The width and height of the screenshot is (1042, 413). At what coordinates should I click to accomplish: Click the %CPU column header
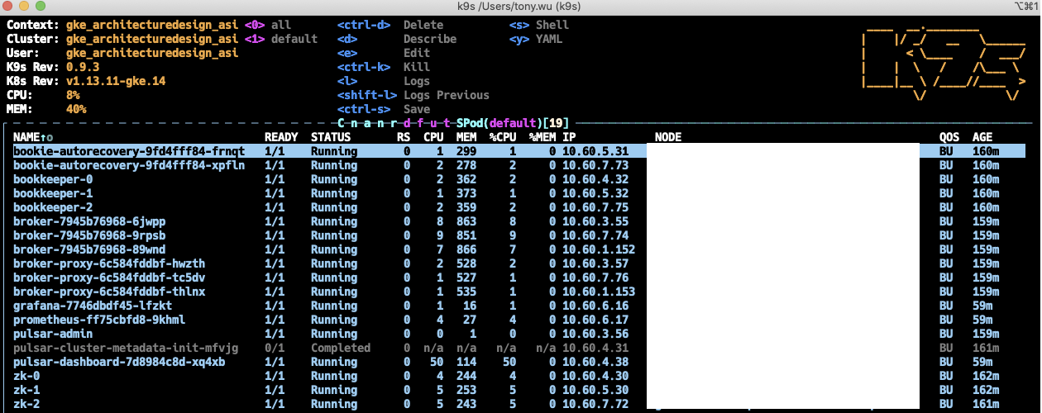point(503,137)
